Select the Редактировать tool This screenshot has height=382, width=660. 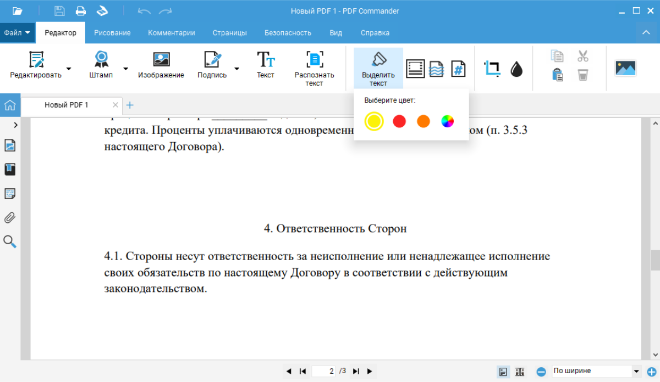36,65
